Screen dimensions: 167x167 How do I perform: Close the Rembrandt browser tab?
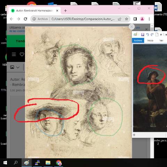point(57,11)
